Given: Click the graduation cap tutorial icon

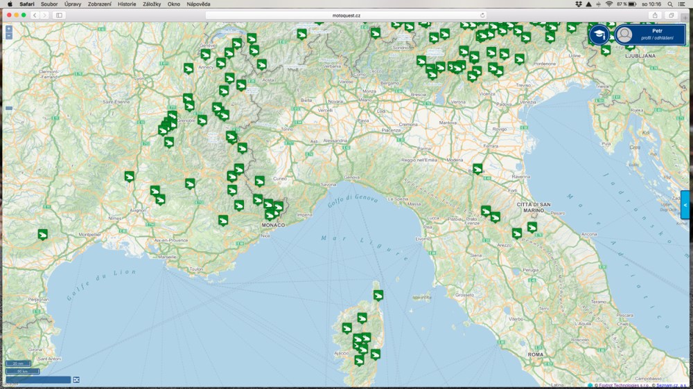Looking at the screenshot, I should click(x=599, y=35).
